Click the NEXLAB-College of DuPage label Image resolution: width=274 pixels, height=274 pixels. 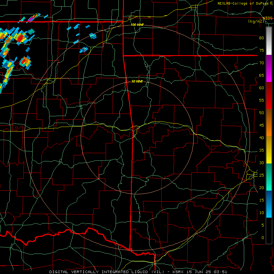[x=243, y=3]
